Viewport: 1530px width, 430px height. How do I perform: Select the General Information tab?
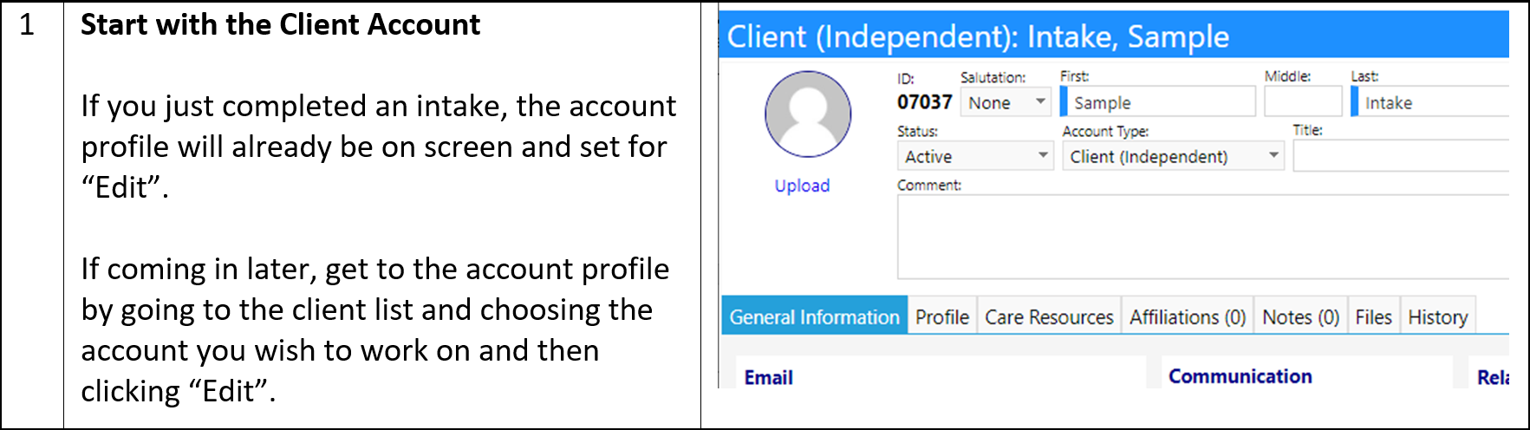814,316
